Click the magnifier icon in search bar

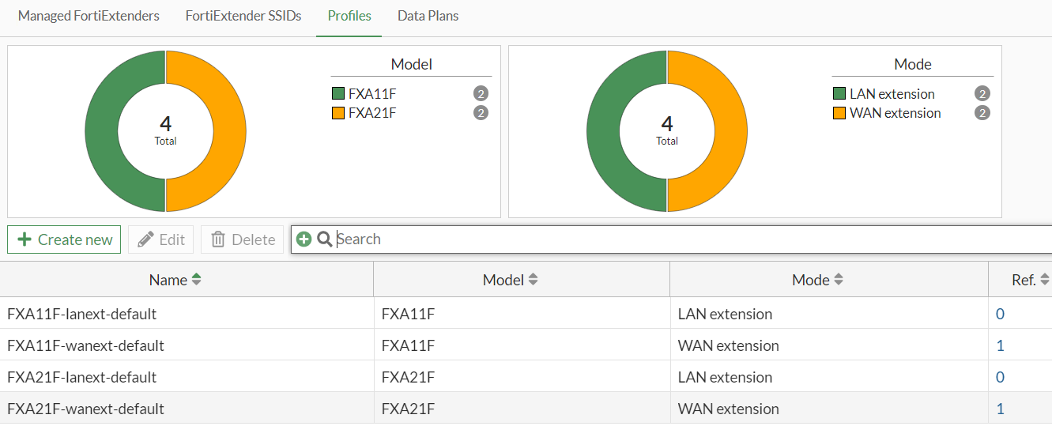tap(324, 239)
